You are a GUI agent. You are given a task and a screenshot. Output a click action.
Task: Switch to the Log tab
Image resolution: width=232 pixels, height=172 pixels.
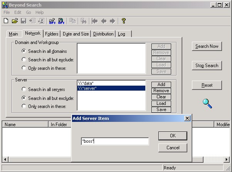pos(124,34)
